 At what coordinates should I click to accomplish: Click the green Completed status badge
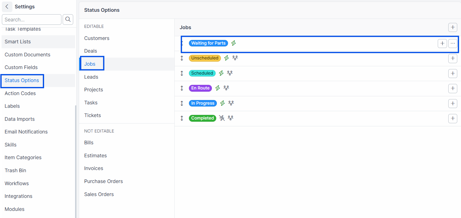click(x=203, y=118)
